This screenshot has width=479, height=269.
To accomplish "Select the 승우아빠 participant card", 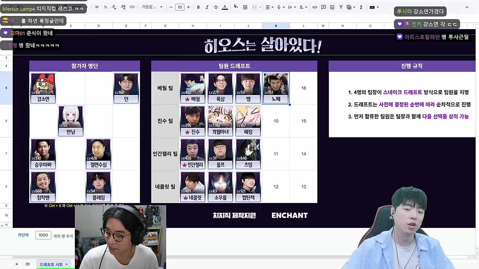I will (x=43, y=154).
